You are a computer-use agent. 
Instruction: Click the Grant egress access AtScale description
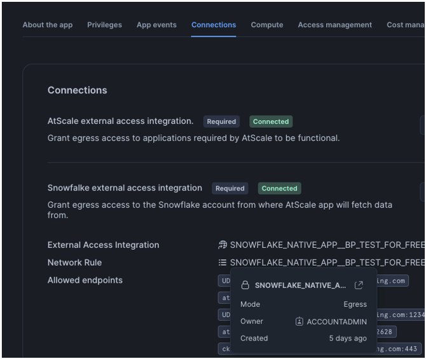point(193,139)
